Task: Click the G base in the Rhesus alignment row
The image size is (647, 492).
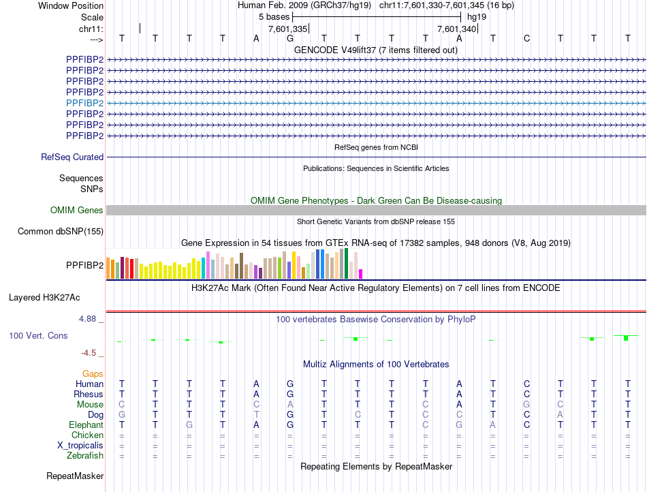Action: (290, 394)
